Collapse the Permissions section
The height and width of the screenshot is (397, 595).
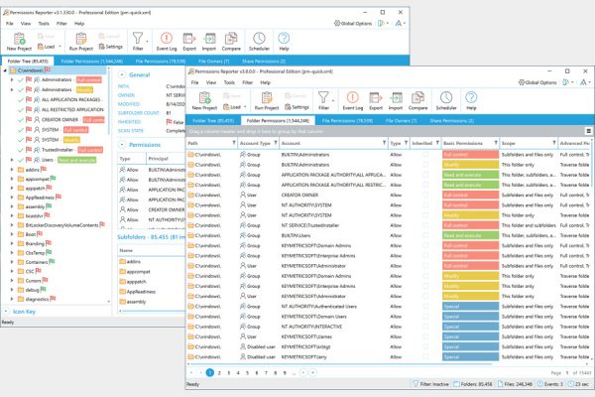(122, 145)
